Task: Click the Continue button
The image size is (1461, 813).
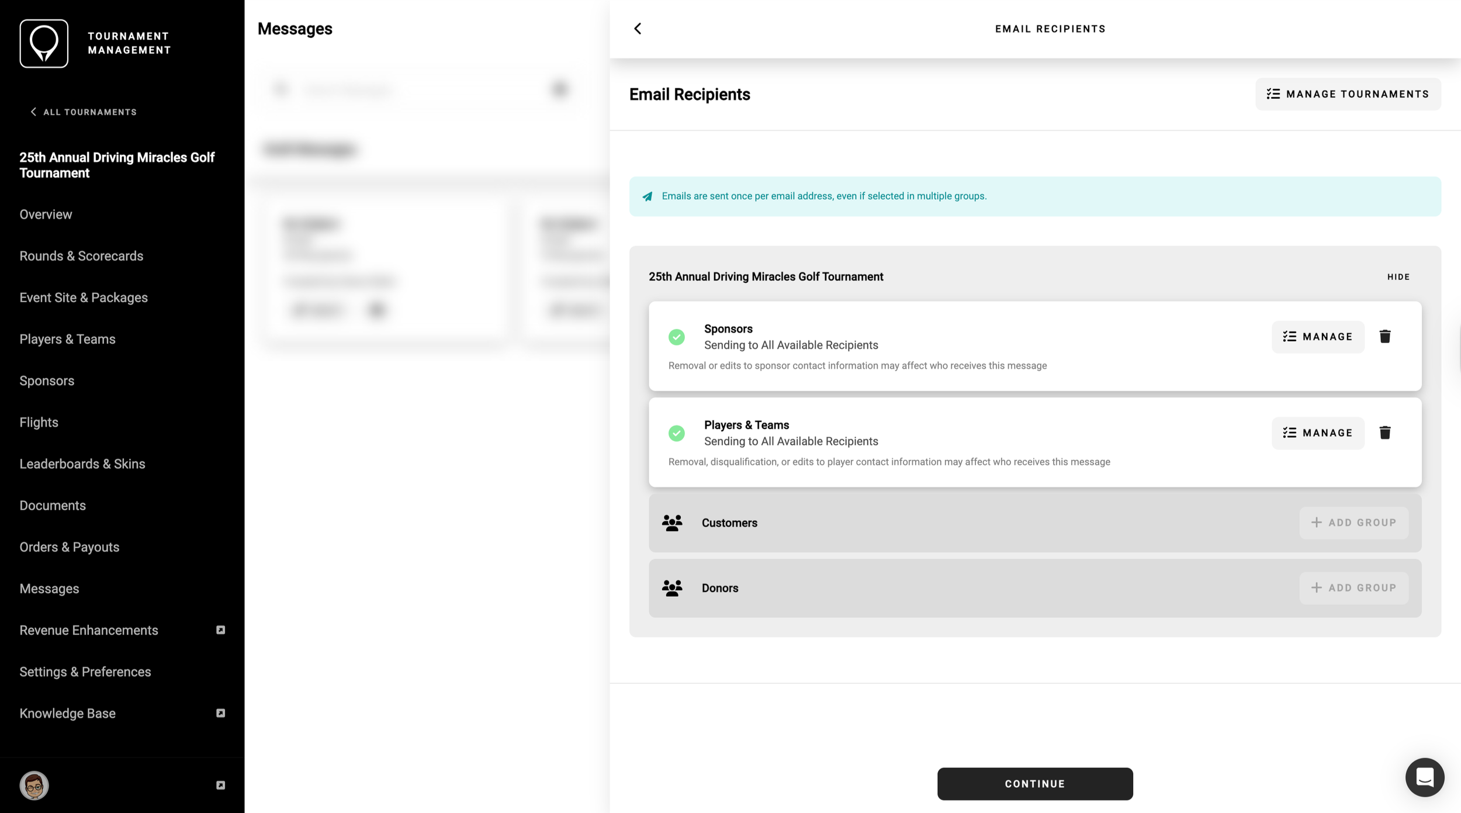Action: click(1034, 784)
